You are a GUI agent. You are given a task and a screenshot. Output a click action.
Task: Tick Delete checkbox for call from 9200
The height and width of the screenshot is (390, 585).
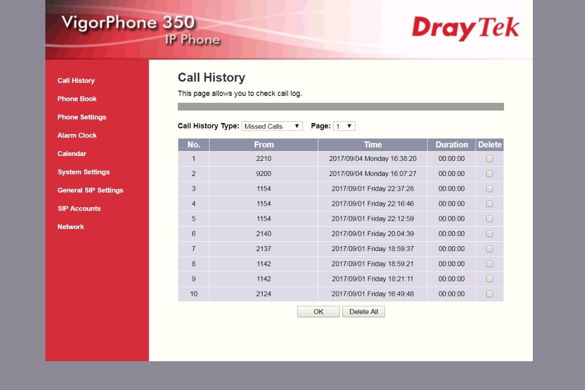[x=489, y=174]
